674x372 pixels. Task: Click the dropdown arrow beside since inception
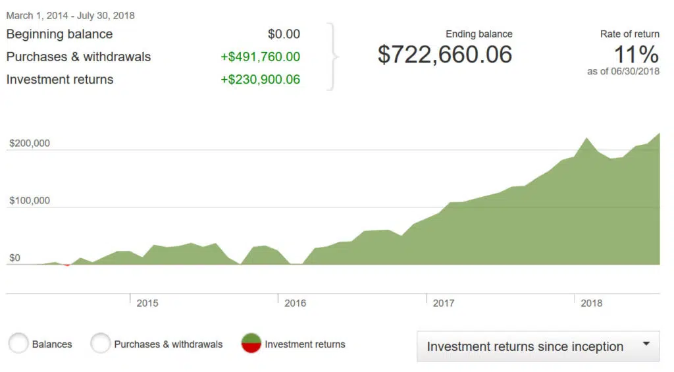tap(646, 344)
